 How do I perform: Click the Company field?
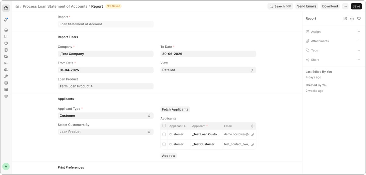[106, 54]
